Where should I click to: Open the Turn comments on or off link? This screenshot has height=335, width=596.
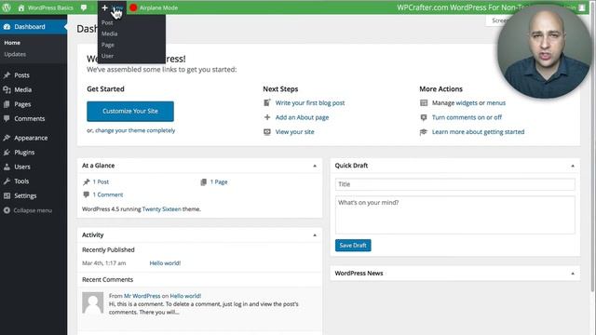[x=467, y=117]
